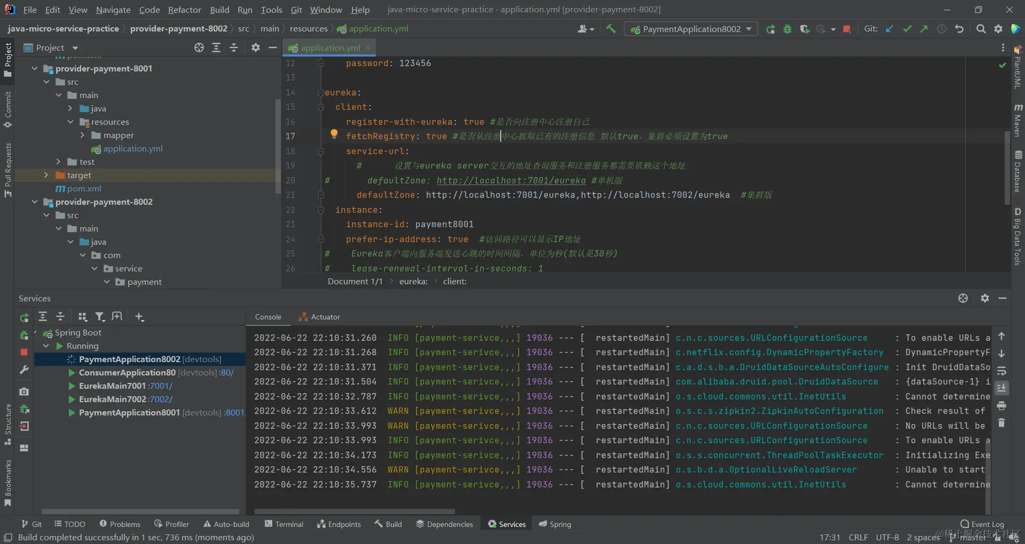Screen dimensions: 1025x544
Task: Open Search Everywhere magnifier icon
Action: pyautogui.click(x=981, y=29)
